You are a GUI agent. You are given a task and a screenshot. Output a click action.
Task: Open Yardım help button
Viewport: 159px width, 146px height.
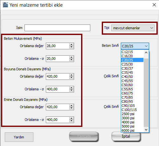tap(19, 137)
